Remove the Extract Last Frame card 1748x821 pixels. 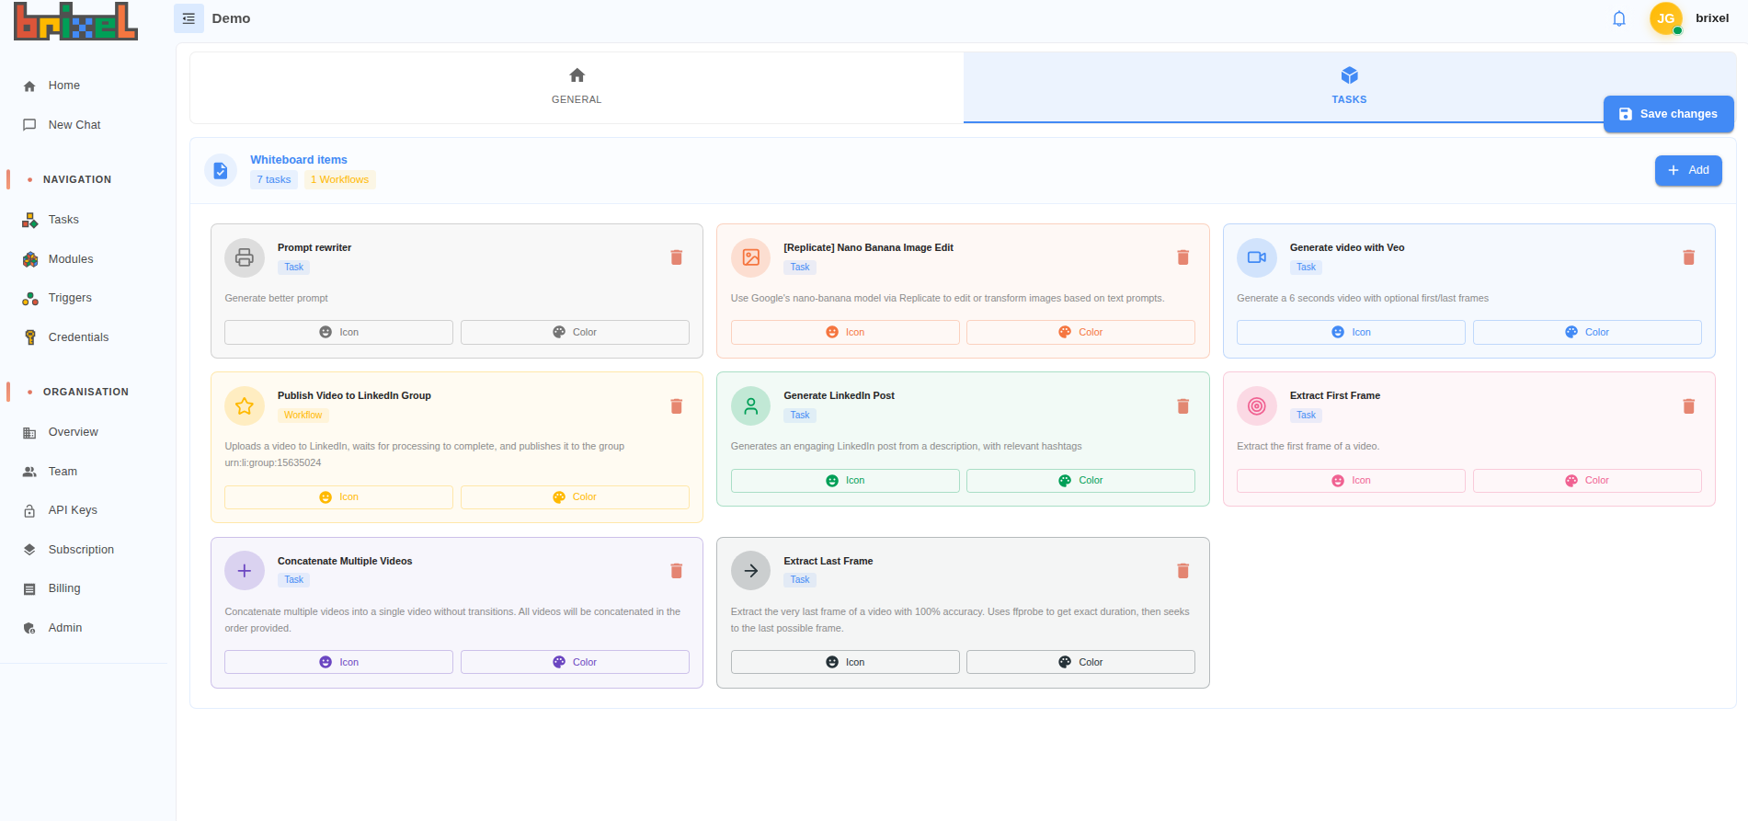[x=1182, y=571]
